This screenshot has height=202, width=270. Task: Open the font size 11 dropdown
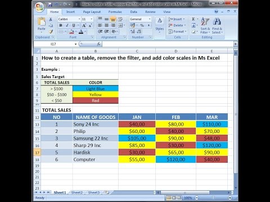[x=92, y=19]
